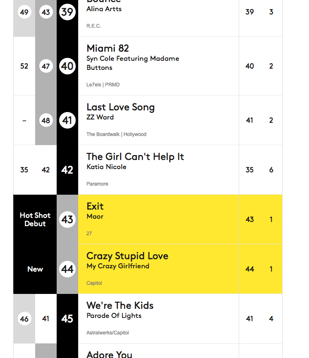The image size is (309, 358).
Task: Open the artist "Parade Of Lights"
Action: point(114,315)
